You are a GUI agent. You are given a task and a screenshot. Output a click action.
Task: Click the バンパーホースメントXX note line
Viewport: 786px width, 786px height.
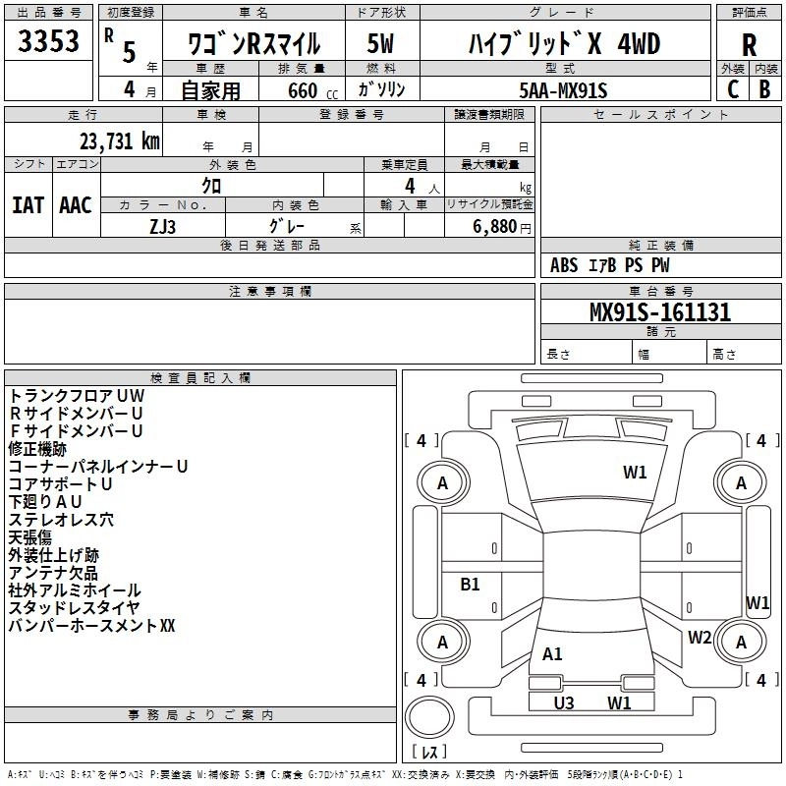[x=91, y=626]
